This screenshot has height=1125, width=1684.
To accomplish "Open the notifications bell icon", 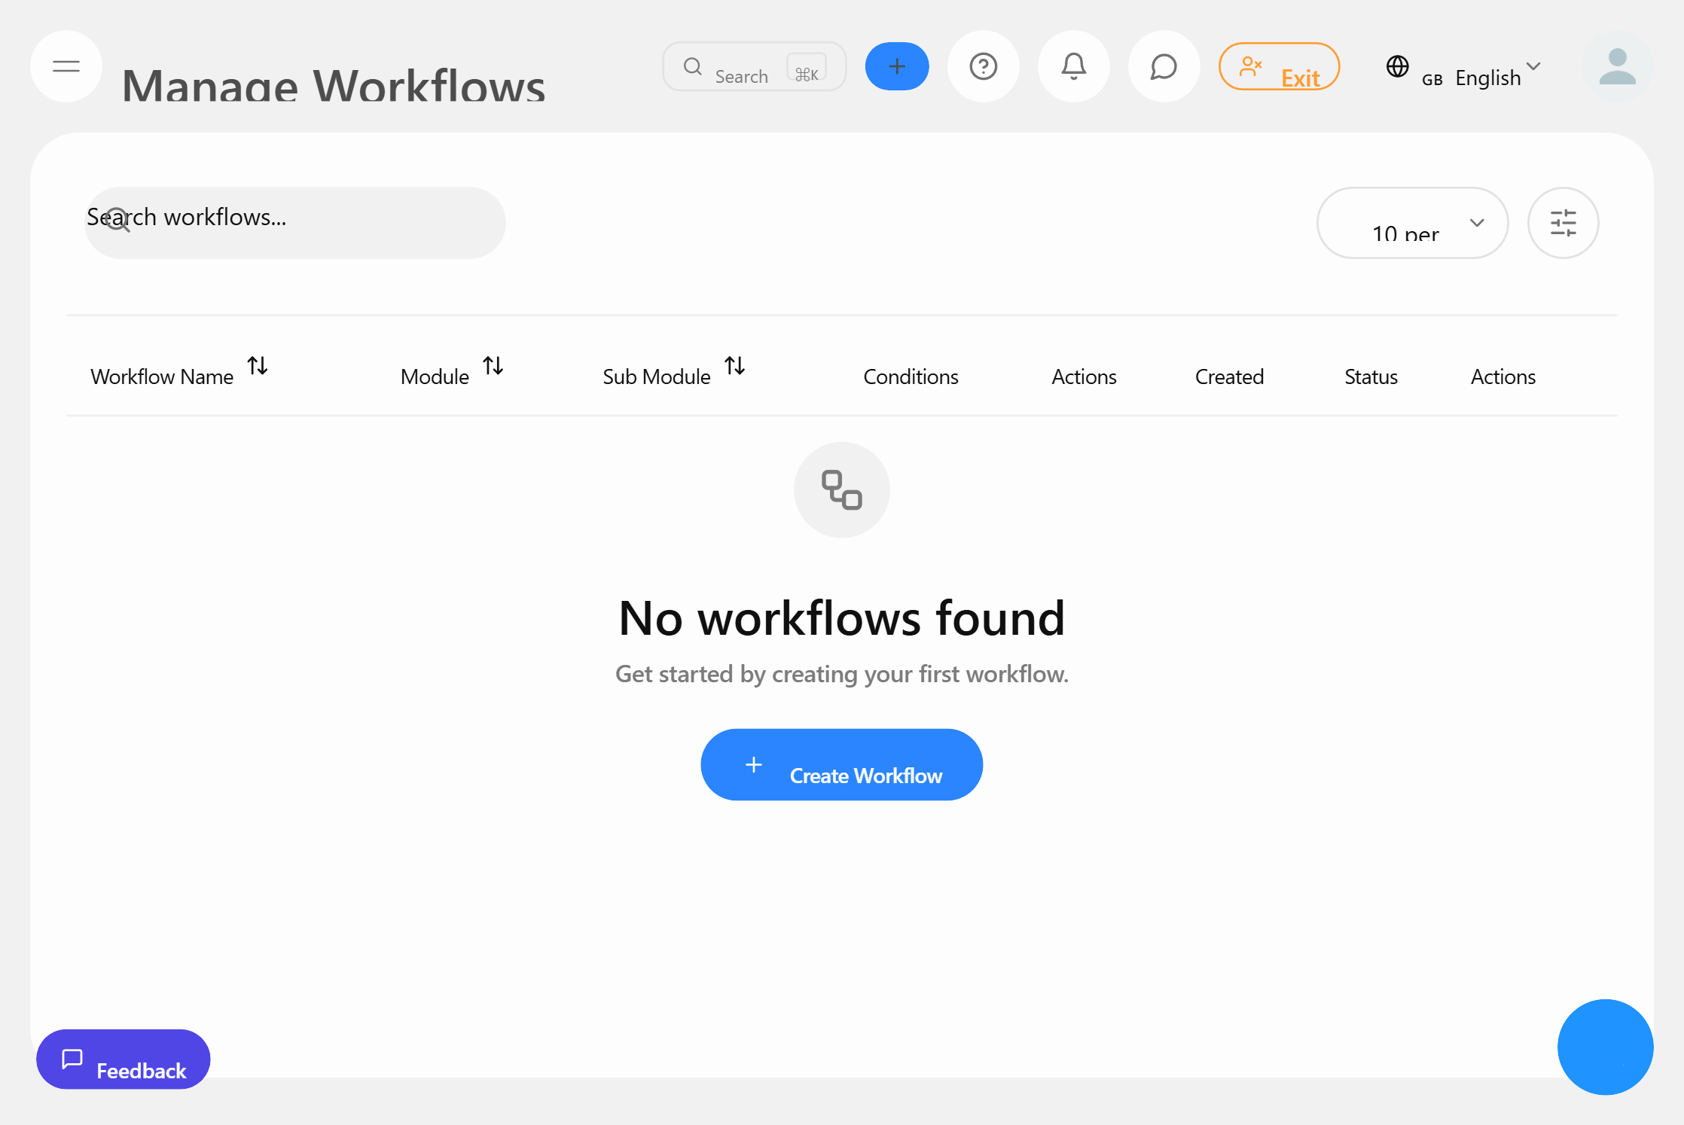I will tap(1073, 66).
